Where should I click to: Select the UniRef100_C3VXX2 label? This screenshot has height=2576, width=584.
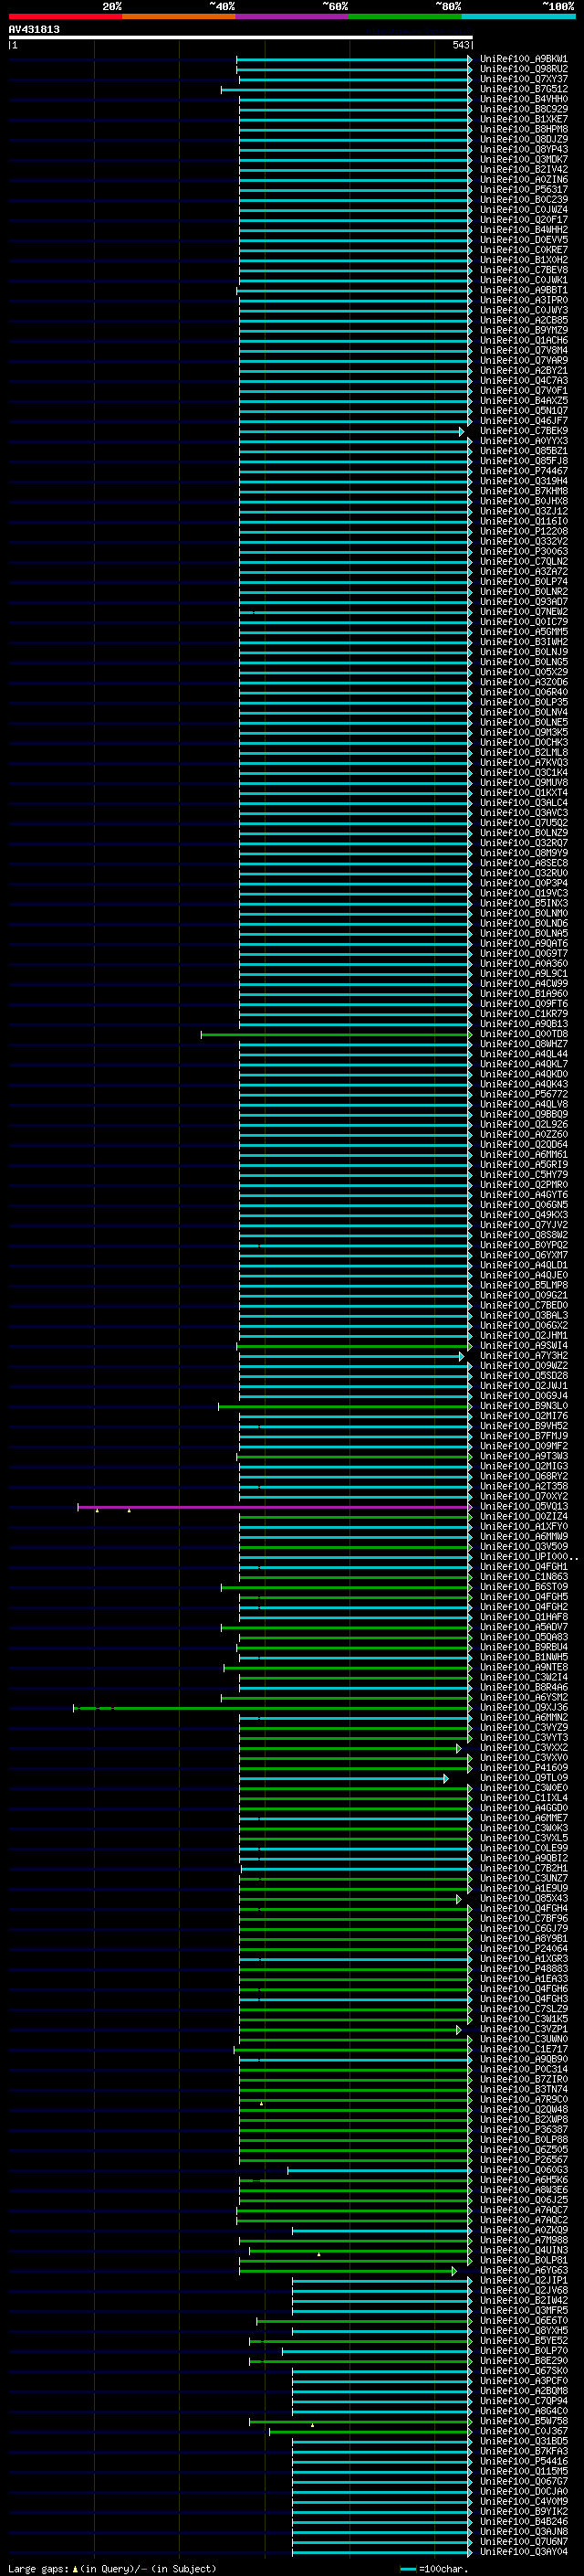pyautogui.click(x=523, y=1748)
